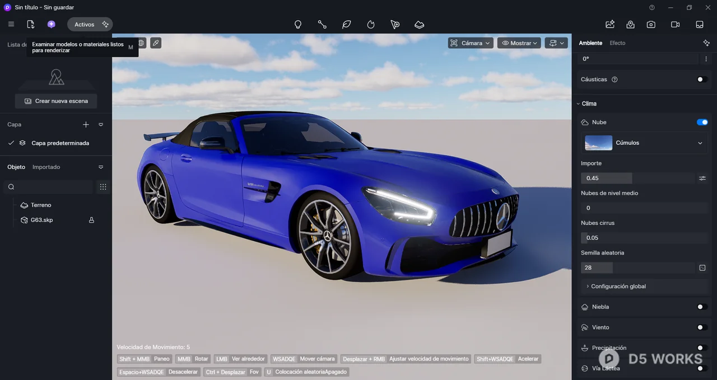
Task: Open the Objeto panel collapse arrow
Action: click(x=101, y=167)
